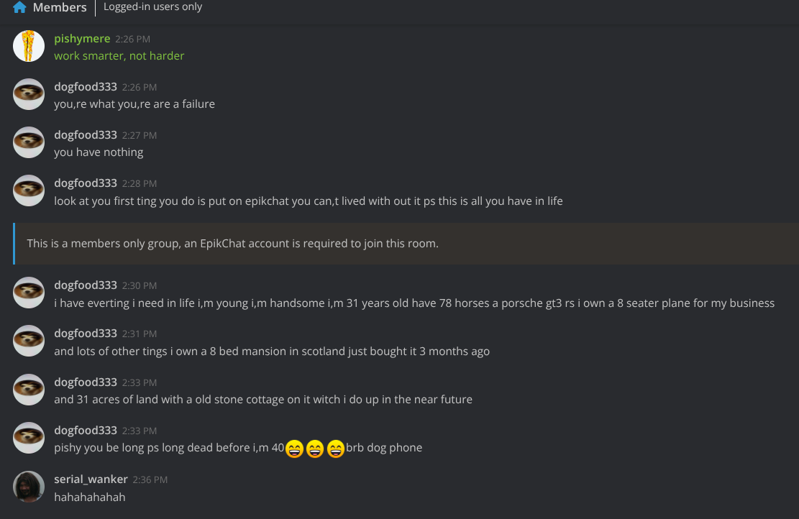Image resolution: width=799 pixels, height=519 pixels.
Task: Click dogfood333's avatar at 2:30 PM message
Action: pos(29,293)
